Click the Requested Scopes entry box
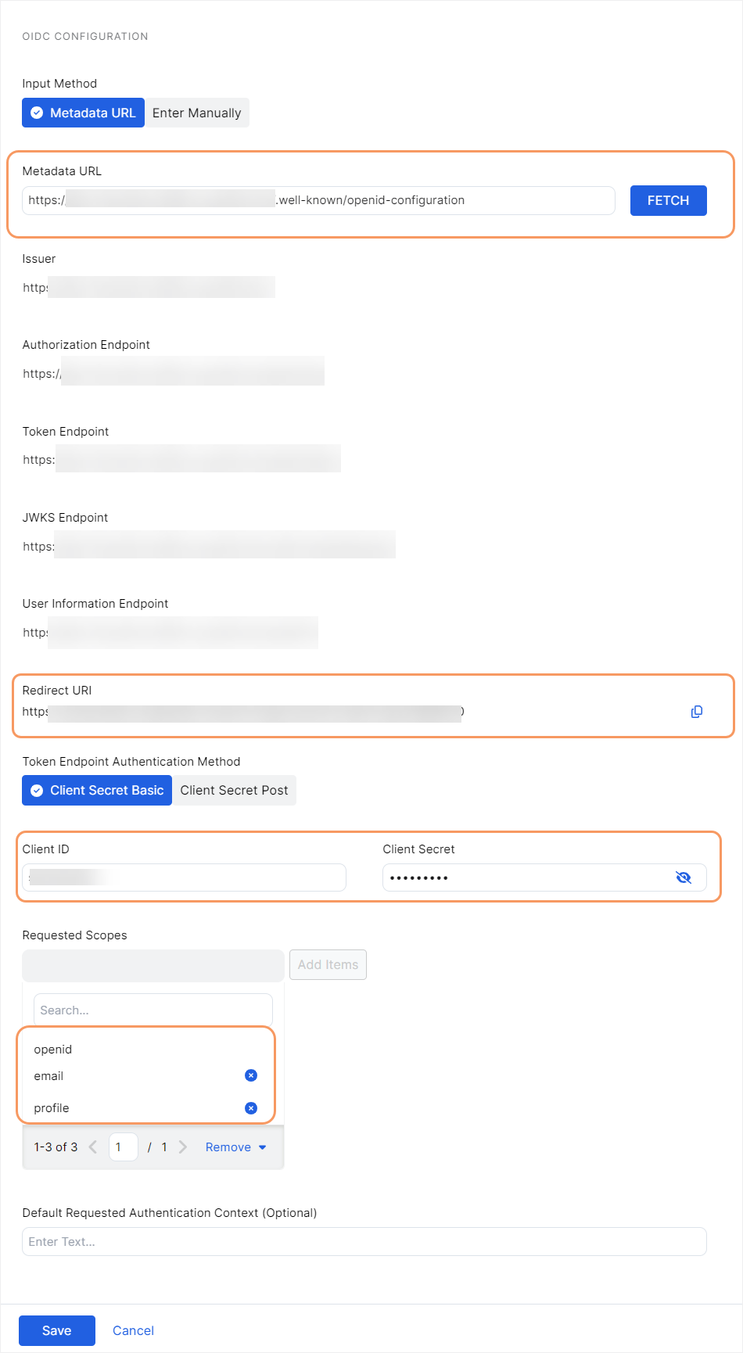This screenshot has width=743, height=1353. click(x=153, y=966)
